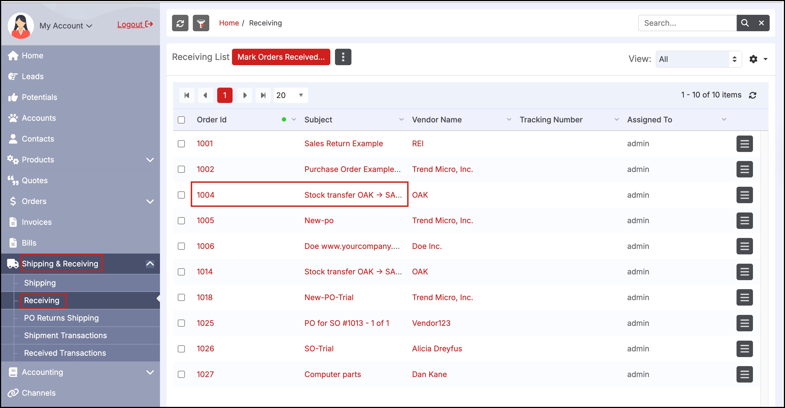
Task: Check the box for order 1025
Action: (181, 323)
